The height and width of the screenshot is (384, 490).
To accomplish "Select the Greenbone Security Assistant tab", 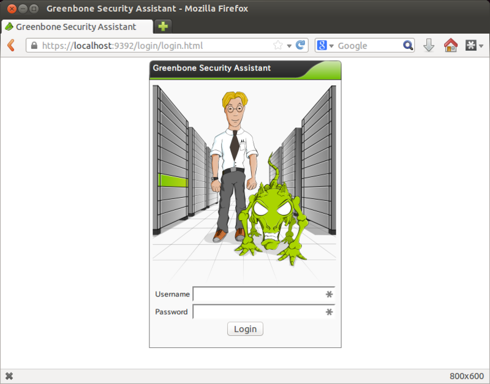I will click(x=78, y=27).
